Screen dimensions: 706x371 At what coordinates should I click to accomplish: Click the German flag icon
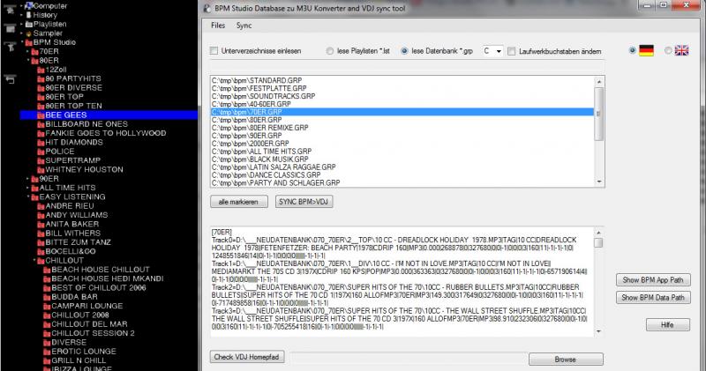(x=646, y=51)
